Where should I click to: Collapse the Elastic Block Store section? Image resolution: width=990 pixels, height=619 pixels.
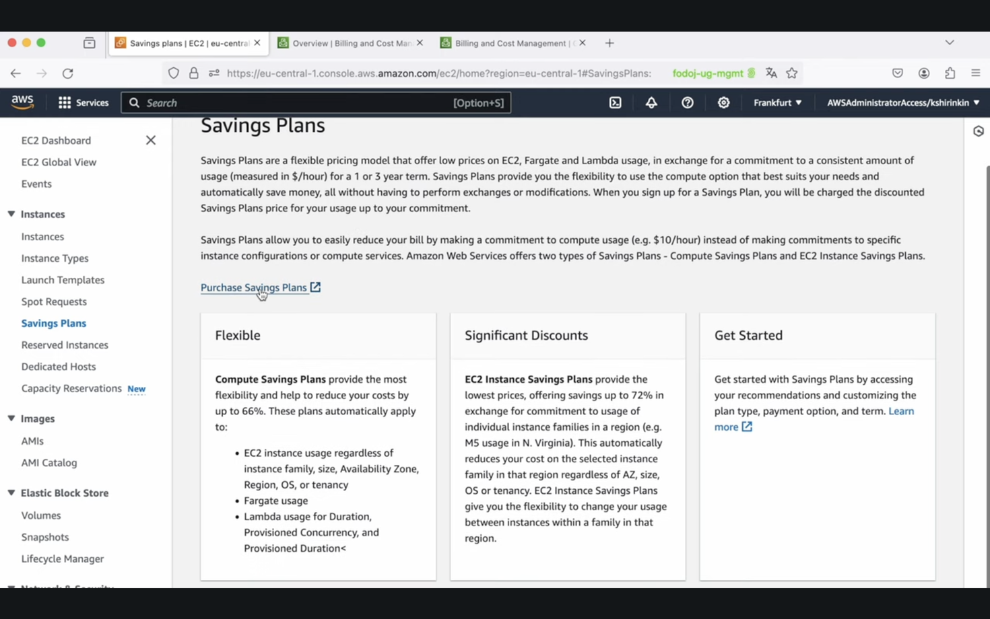[x=11, y=493]
